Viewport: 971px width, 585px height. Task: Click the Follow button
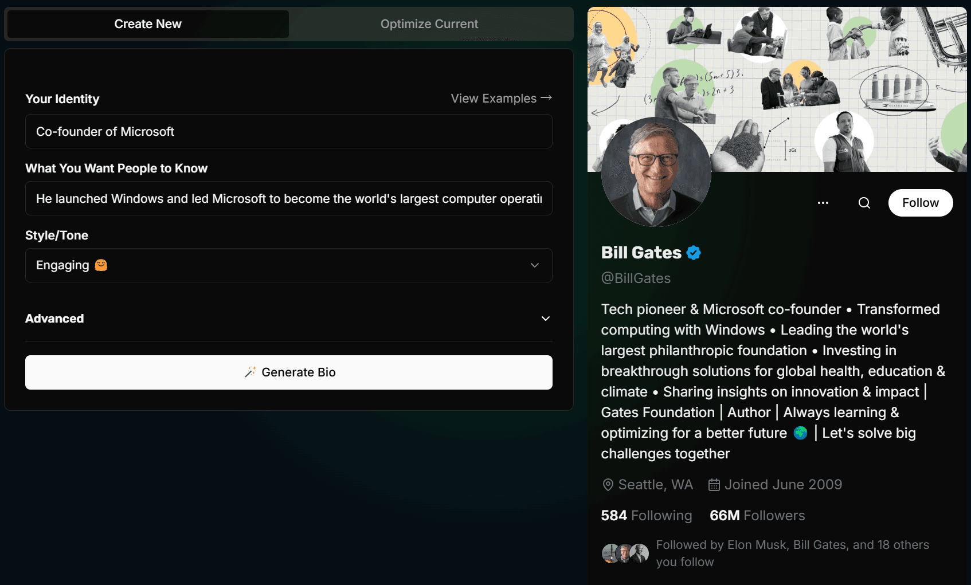pyautogui.click(x=921, y=203)
